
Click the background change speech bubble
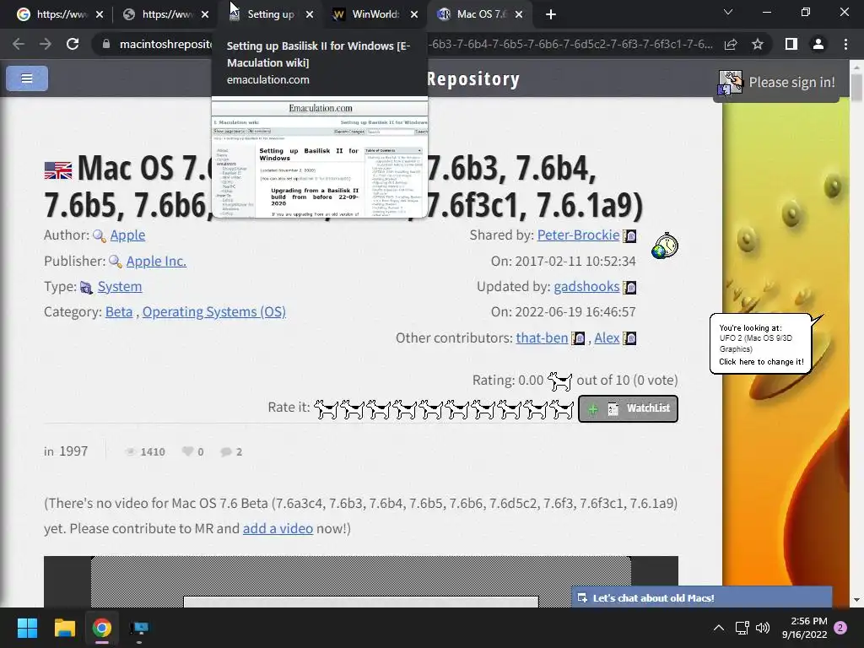tap(761, 344)
